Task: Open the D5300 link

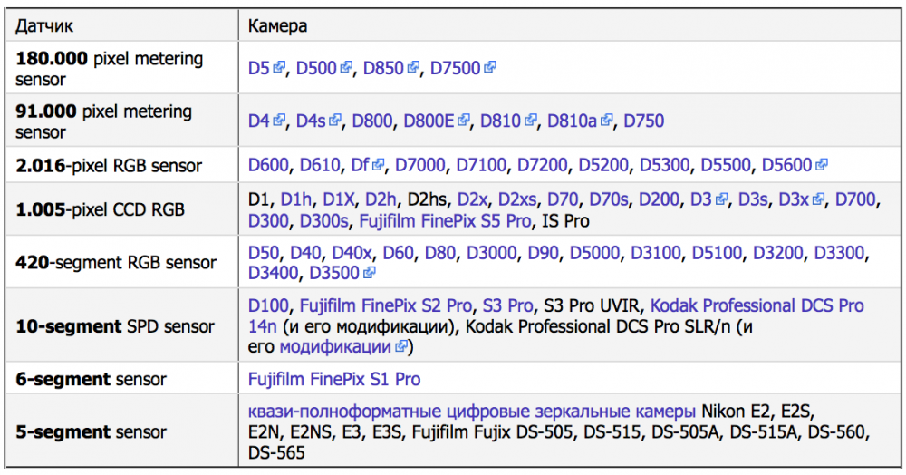Action: pos(664,165)
